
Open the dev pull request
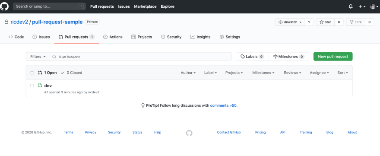click(x=48, y=86)
